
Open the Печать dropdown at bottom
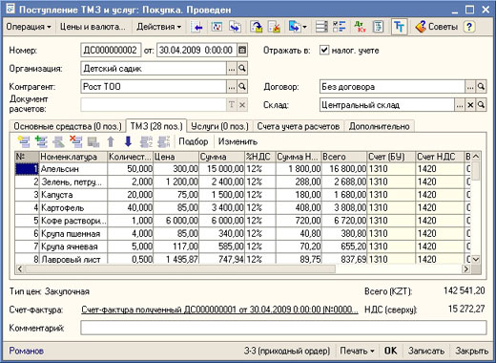point(357,351)
